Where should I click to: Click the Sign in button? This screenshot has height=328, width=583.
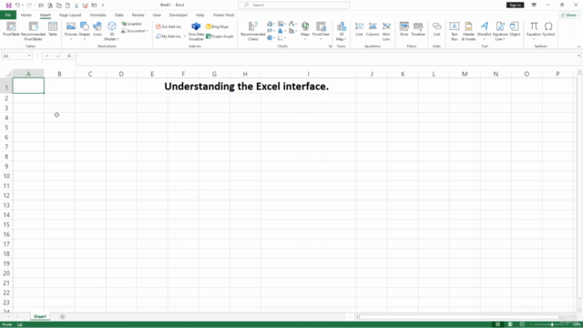click(x=515, y=5)
